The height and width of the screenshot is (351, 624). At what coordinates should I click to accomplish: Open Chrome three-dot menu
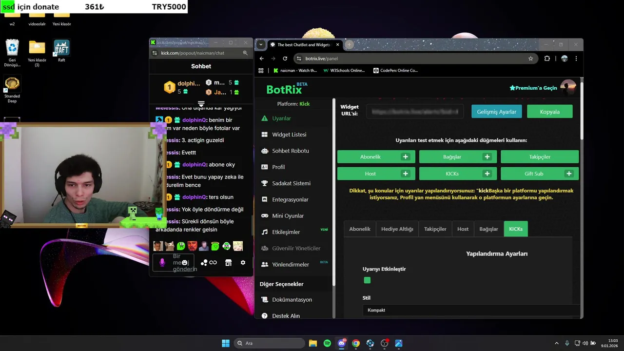(576, 58)
